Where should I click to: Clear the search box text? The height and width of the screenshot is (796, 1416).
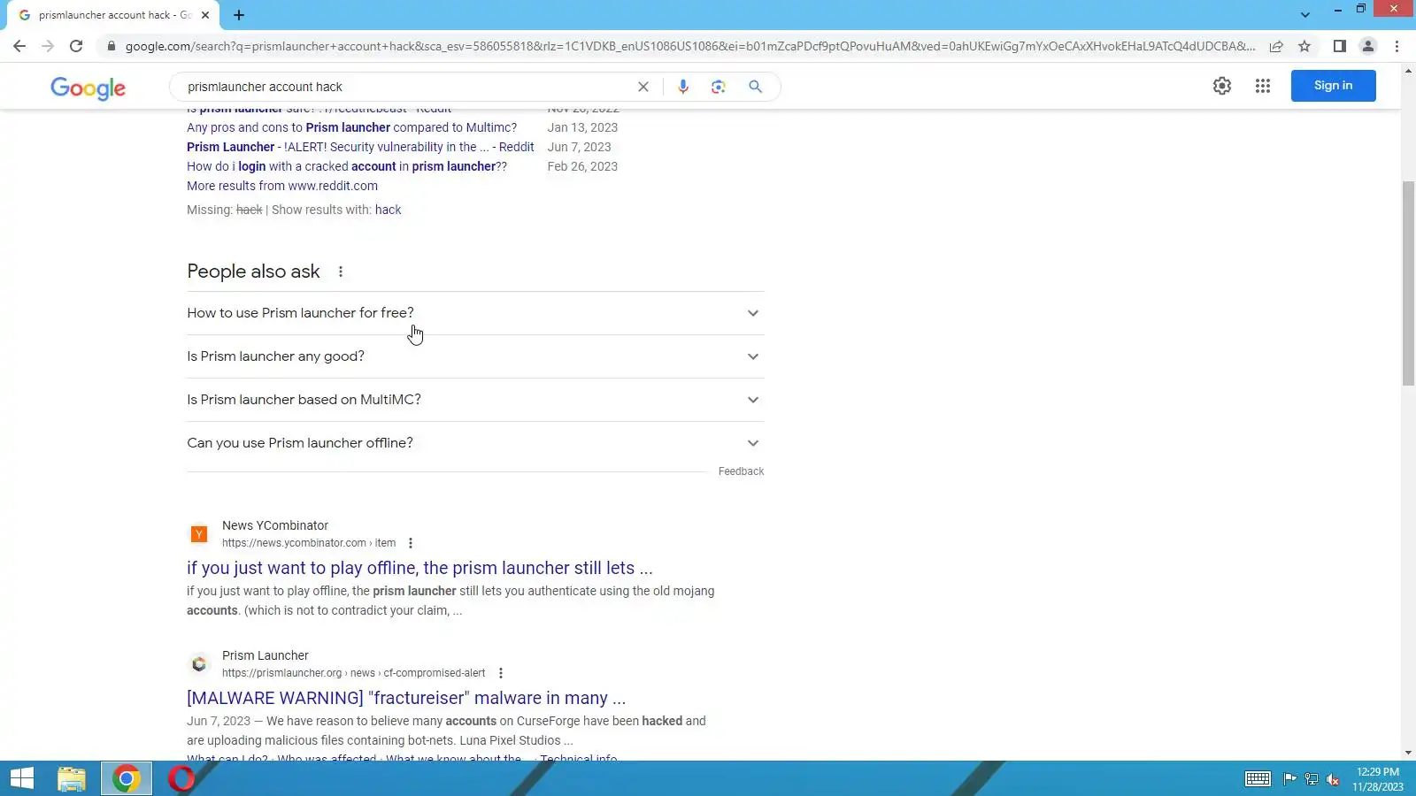(643, 87)
